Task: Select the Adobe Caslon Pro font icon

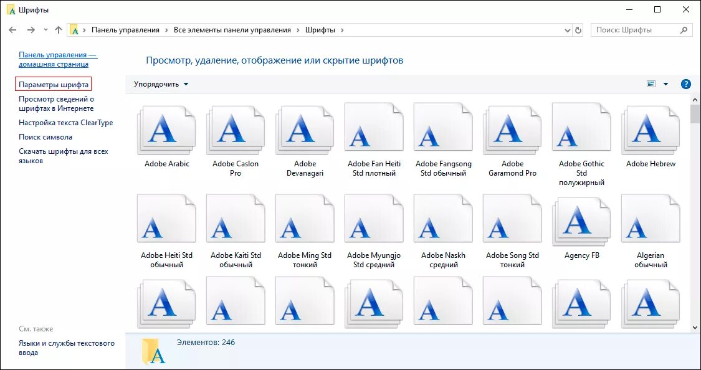Action: click(x=236, y=130)
